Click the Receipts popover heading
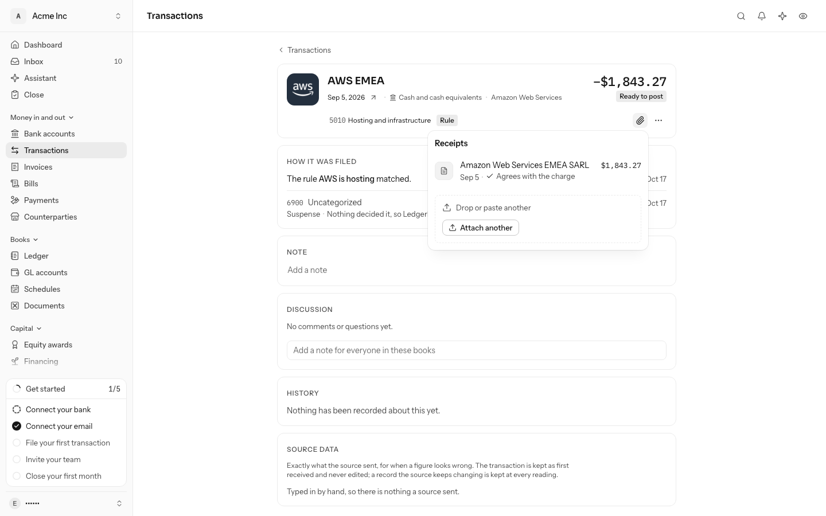 [451, 143]
